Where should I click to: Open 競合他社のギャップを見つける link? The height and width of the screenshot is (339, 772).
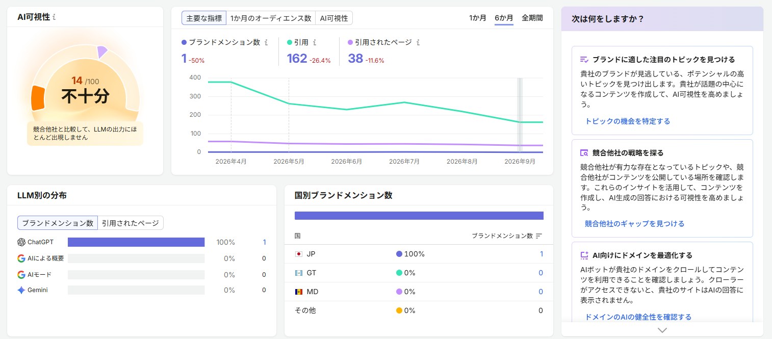[635, 224]
